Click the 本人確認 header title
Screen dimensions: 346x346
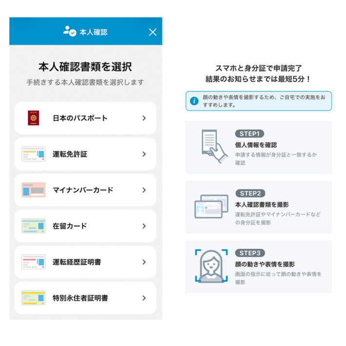[x=94, y=32]
